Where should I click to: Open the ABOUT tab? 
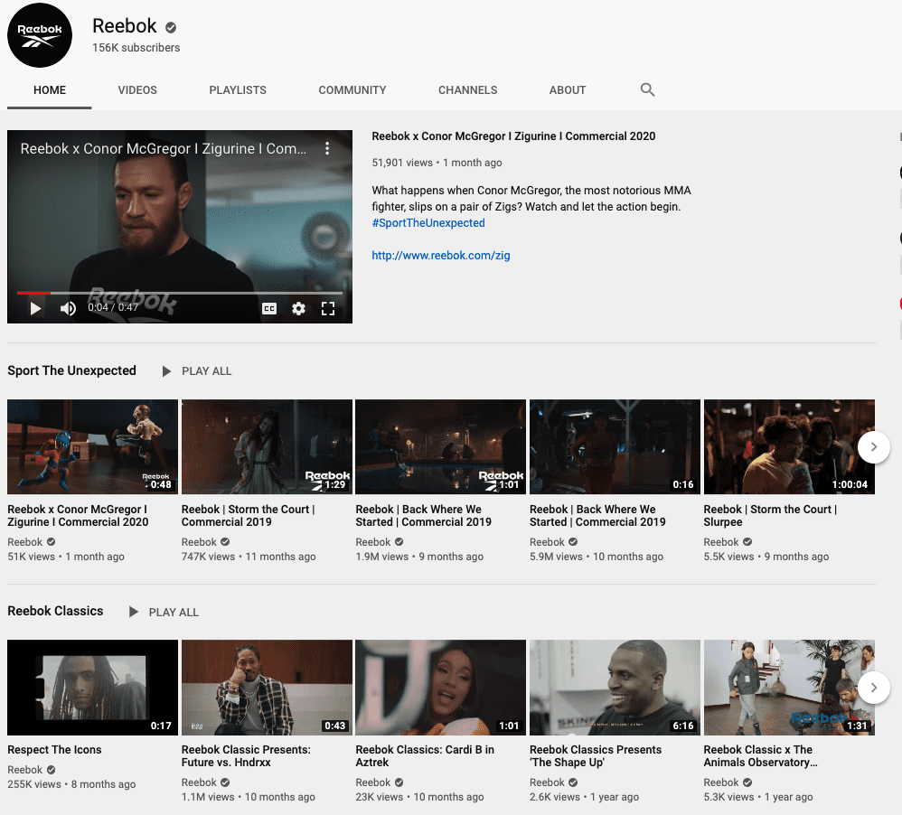[568, 90]
